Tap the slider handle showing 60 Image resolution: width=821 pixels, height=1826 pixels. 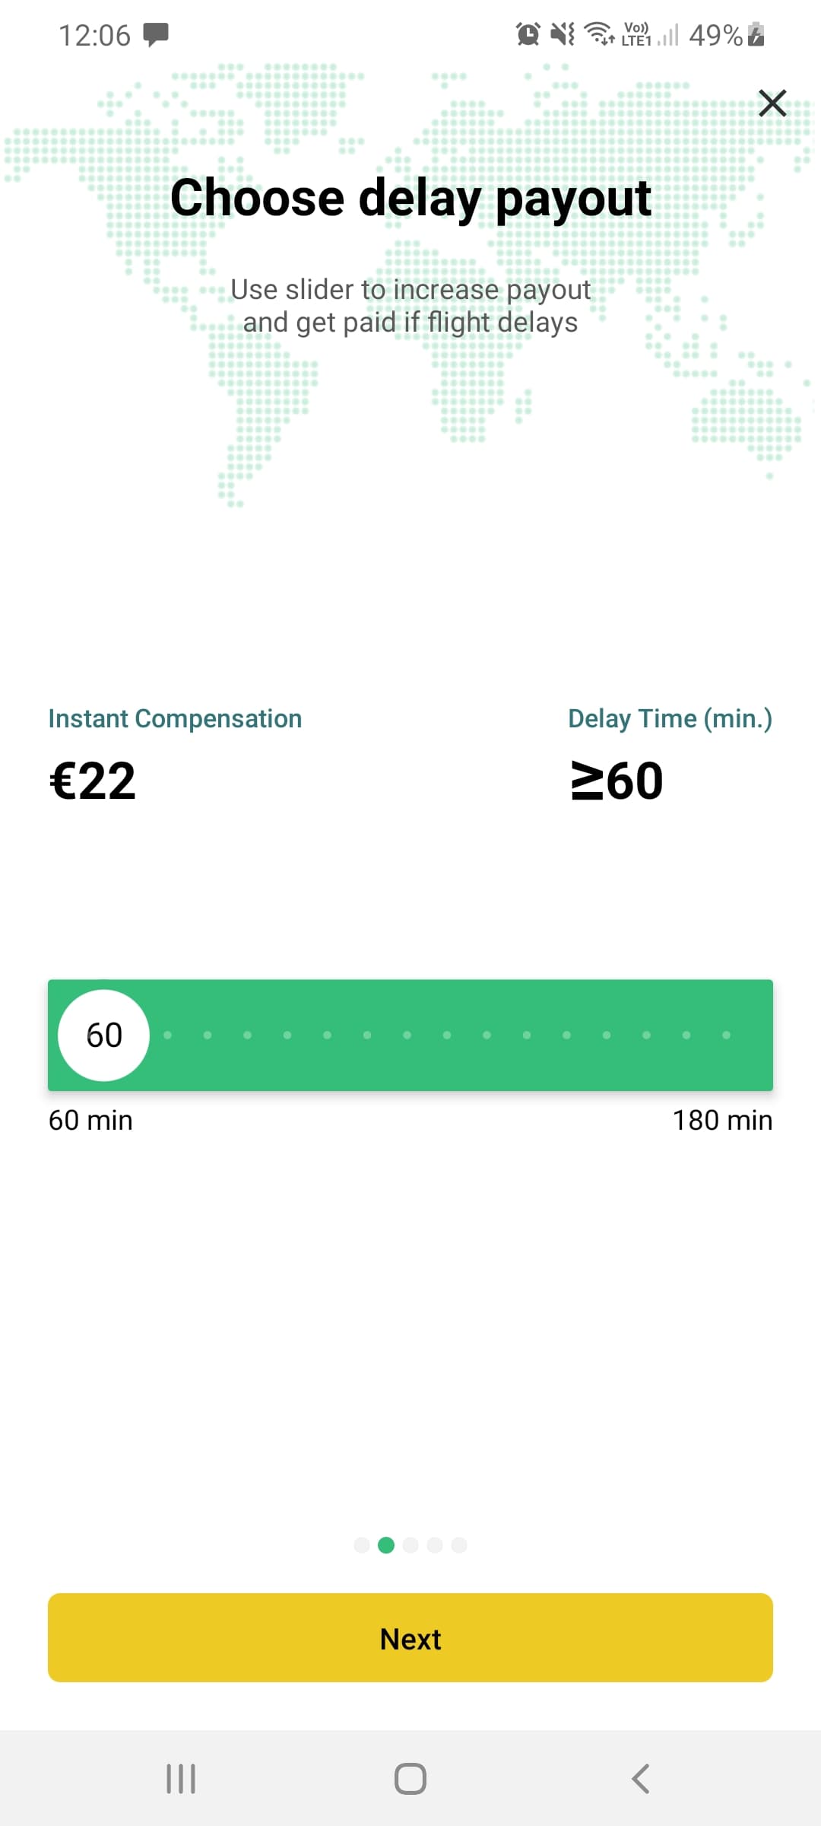point(104,1035)
